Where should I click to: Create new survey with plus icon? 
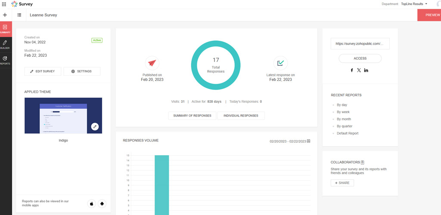point(5,15)
